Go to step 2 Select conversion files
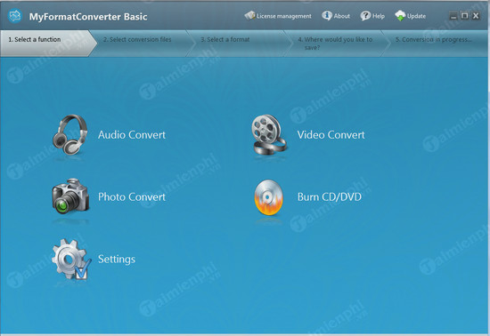Viewport: 490px width, 336px height. coord(143,43)
